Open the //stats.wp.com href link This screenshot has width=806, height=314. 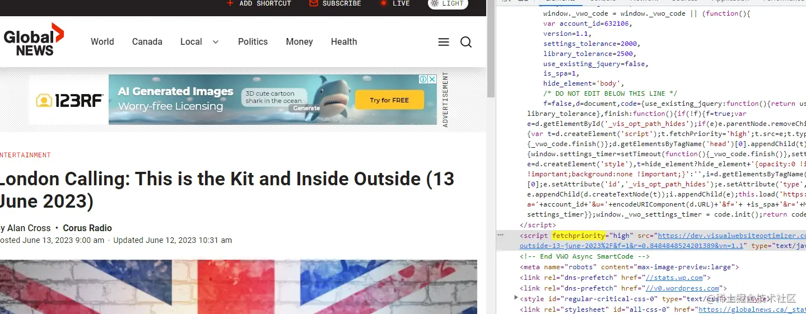pyautogui.click(x=674, y=278)
